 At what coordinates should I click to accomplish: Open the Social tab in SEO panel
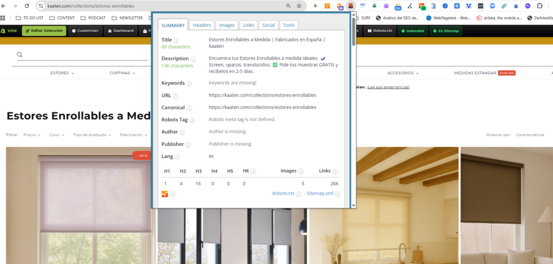pyautogui.click(x=268, y=25)
